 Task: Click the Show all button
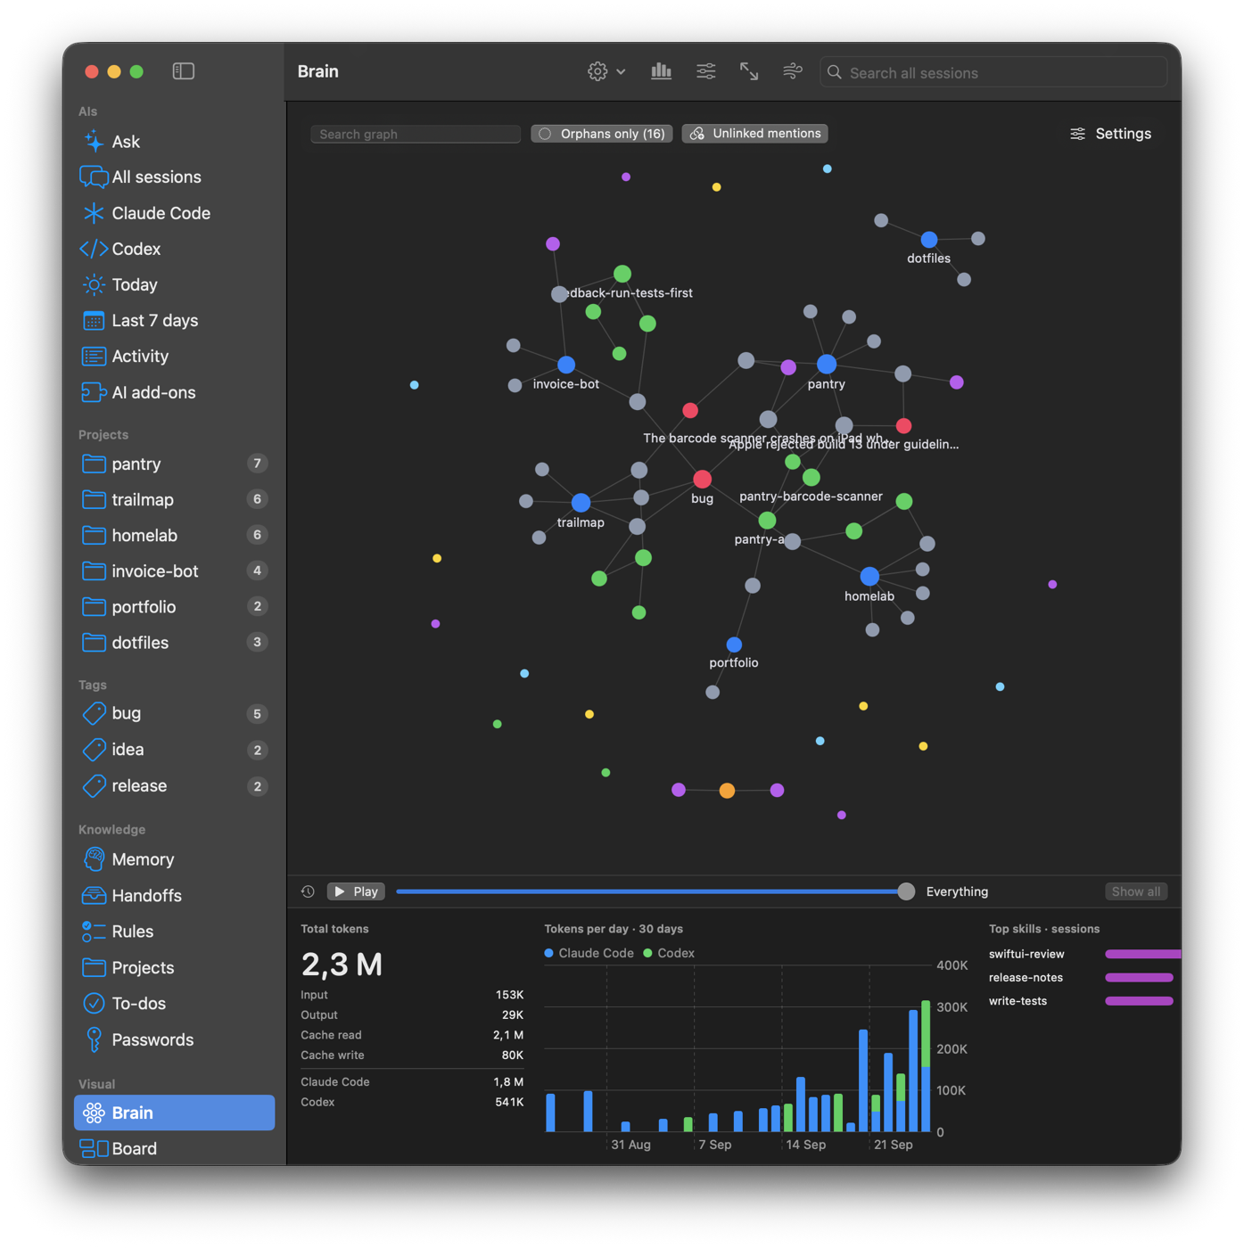1136,891
